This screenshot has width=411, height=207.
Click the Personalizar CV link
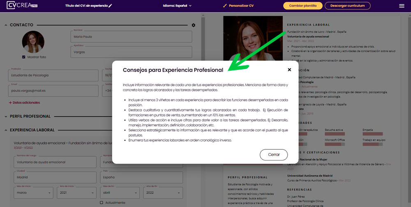tap(241, 5)
